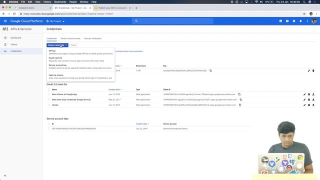Viewport: 320px width, 180px height.
Task: Switch to the Endpoints Demo browser tab
Action: click(32, 8)
